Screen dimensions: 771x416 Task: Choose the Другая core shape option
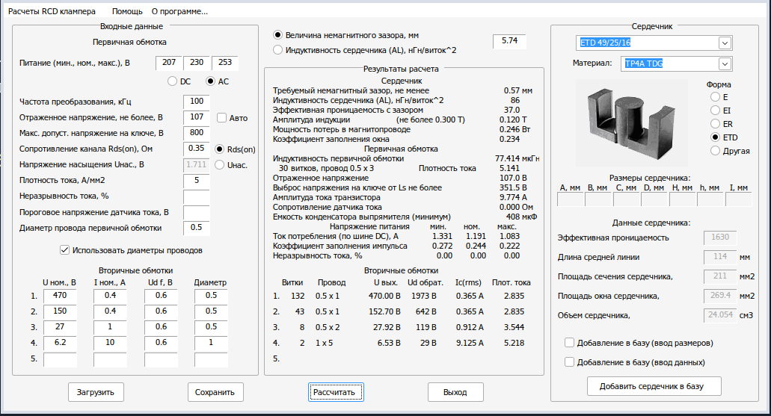[x=716, y=151]
